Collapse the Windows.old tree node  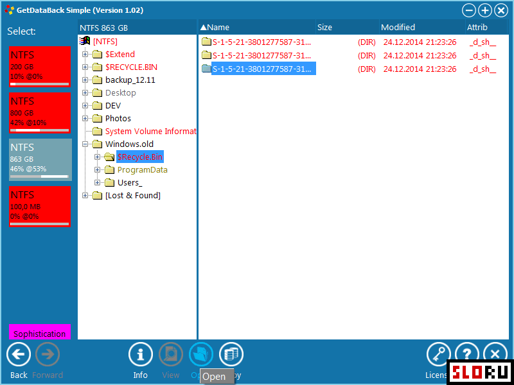tap(85, 144)
